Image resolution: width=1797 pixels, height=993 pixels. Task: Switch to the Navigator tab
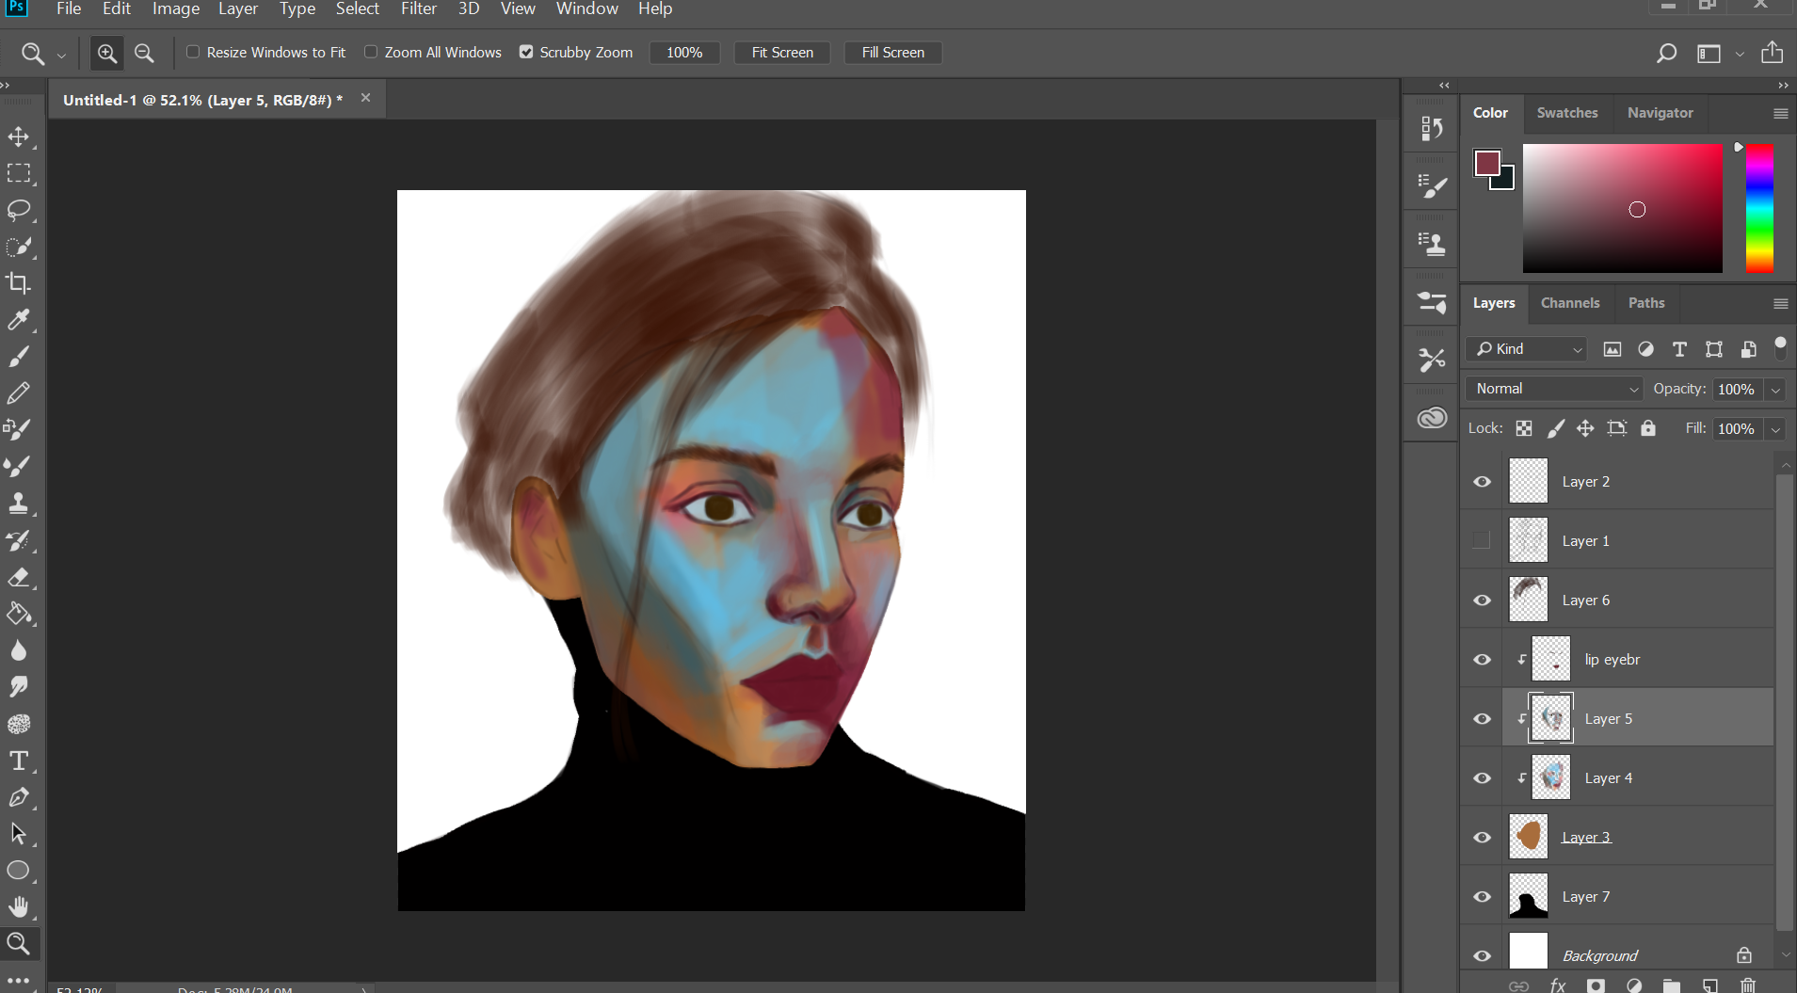click(1660, 113)
